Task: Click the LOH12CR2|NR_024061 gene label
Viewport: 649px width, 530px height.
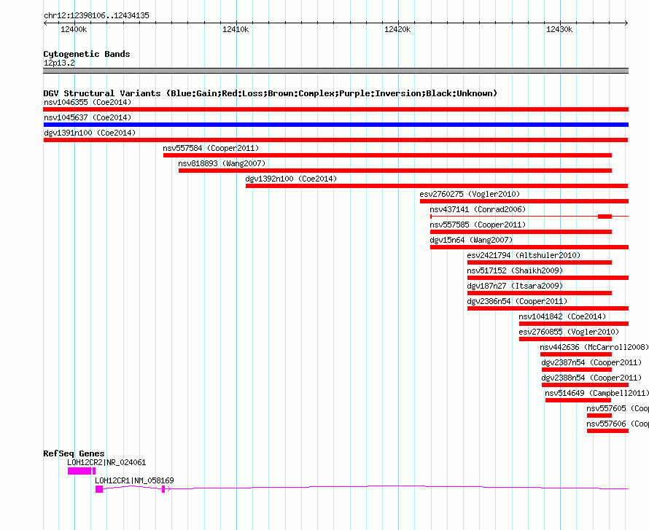Action: (106, 462)
